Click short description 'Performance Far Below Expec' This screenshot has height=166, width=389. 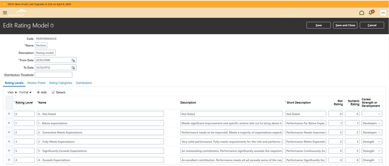click(306, 123)
